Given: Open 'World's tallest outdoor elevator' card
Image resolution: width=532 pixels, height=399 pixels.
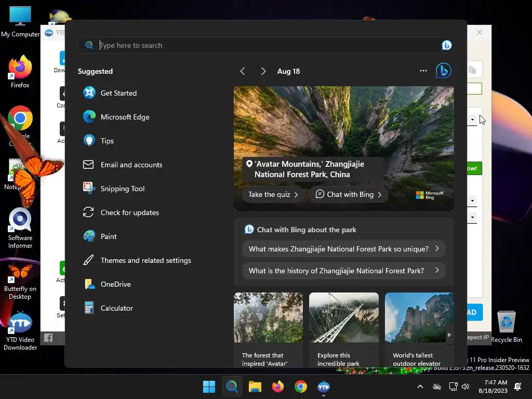Looking at the screenshot, I should tap(419, 330).
